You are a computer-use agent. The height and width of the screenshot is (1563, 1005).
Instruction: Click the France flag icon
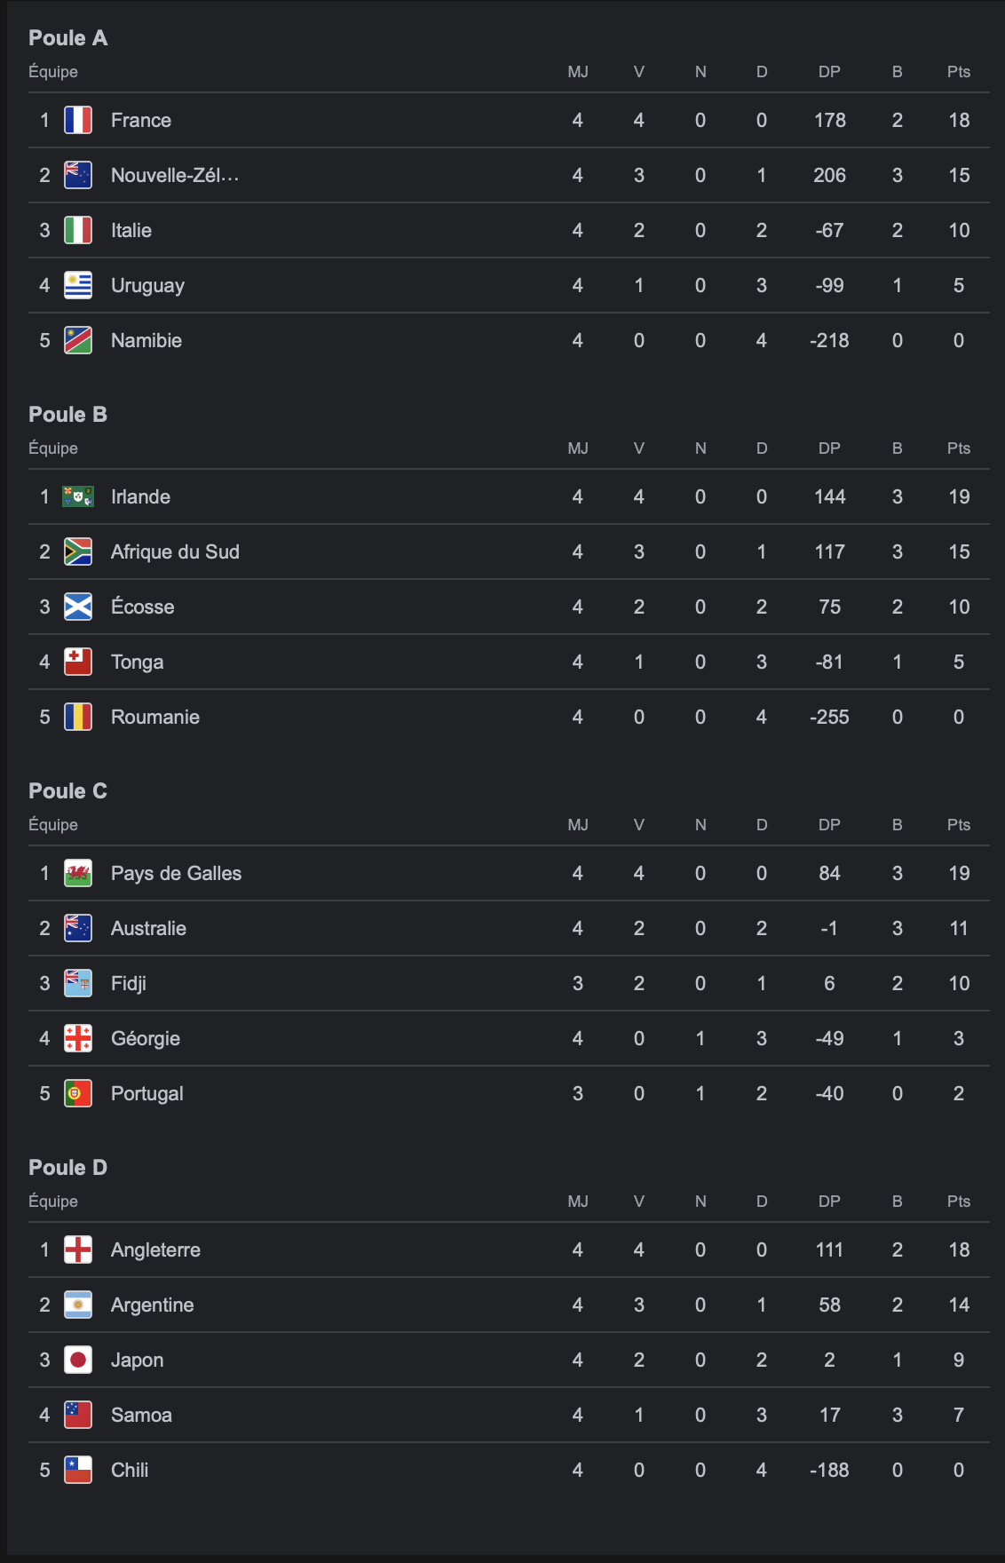(x=78, y=120)
